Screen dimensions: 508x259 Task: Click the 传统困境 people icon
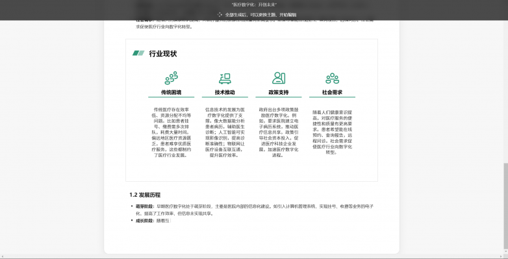pos(171,78)
